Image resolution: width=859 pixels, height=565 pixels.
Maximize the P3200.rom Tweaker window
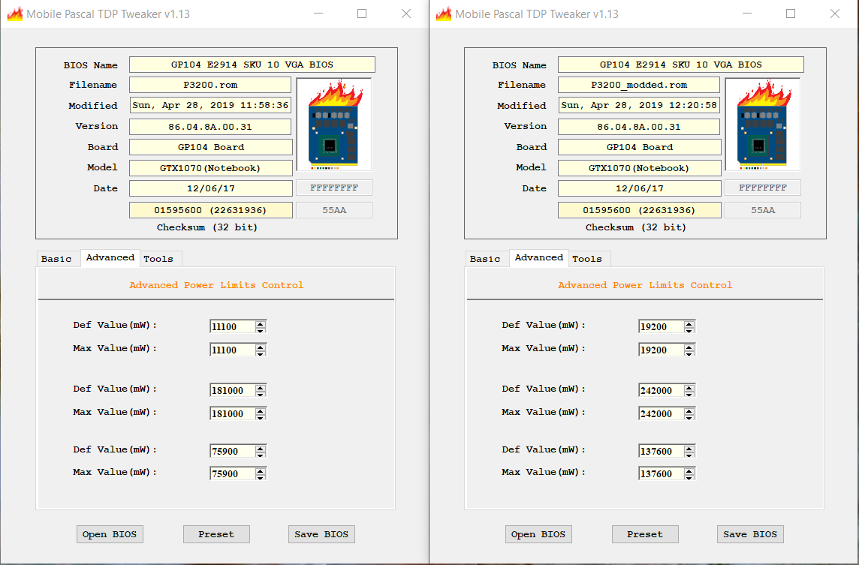click(x=362, y=14)
